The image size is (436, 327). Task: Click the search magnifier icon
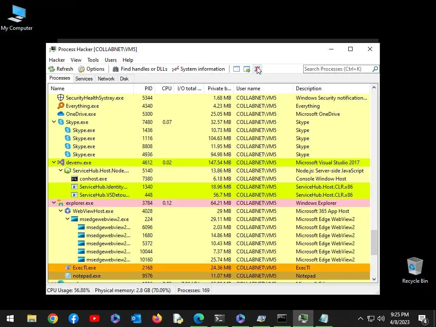pyautogui.click(x=375, y=69)
